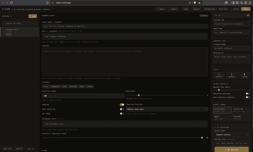The width and height of the screenshot is (253, 152).
Task: Click the content text area
Action: (125, 62)
